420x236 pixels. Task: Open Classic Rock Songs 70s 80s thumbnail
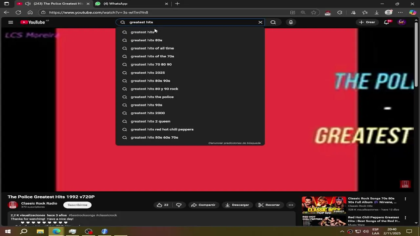pos(324,205)
